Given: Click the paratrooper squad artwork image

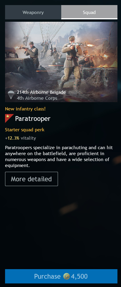Looking at the screenshot, I should (x=61, y=62).
